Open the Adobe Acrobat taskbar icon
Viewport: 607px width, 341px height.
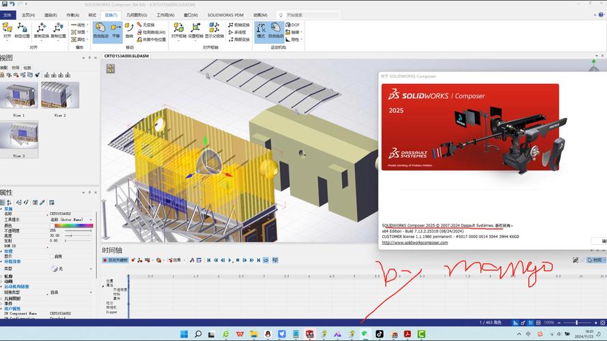[x=407, y=333]
